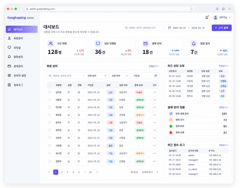The image size is (240, 188).
Task: Click the magnifier icon in the top search bar
Action: [126, 28]
